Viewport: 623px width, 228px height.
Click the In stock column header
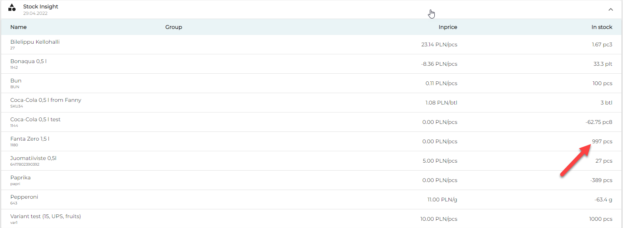coord(602,27)
